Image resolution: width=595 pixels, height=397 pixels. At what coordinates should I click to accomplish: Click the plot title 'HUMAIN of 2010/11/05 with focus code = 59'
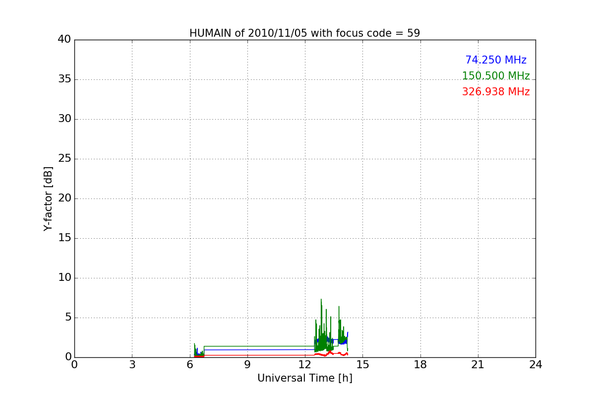(304, 33)
